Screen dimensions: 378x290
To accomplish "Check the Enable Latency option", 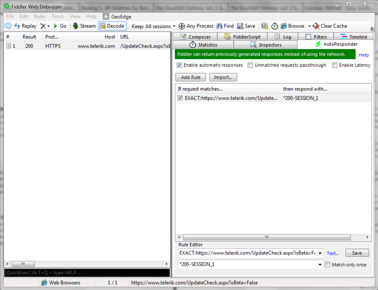I will click(335, 65).
